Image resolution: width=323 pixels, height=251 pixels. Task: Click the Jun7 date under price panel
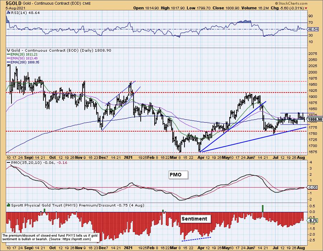point(251,157)
